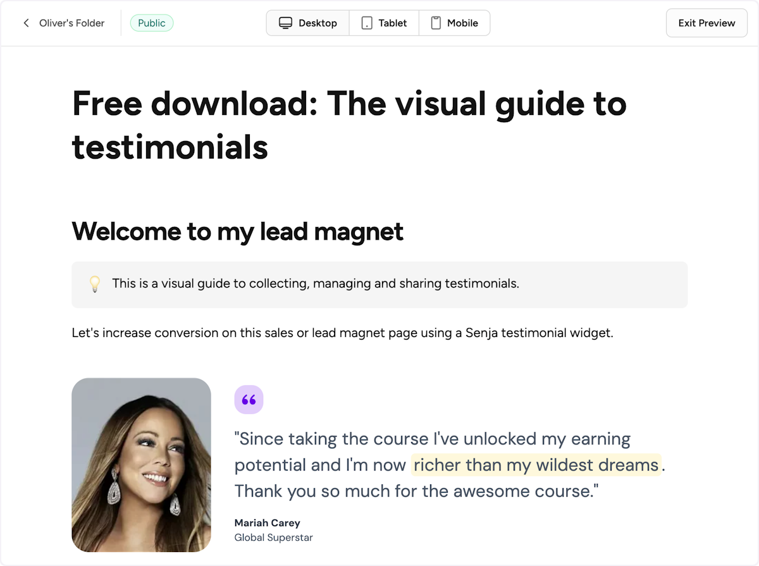This screenshot has width=759, height=566.
Task: Click the Global Superstar attribution link
Action: click(273, 538)
